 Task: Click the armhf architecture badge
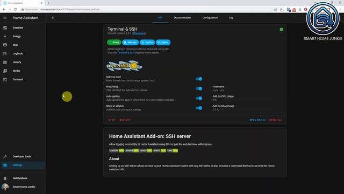tap(146, 151)
